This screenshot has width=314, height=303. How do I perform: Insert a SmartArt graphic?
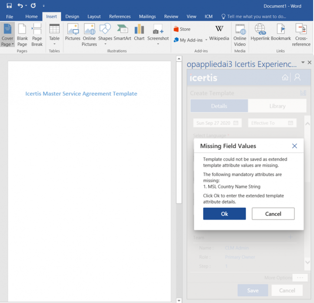pyautogui.click(x=123, y=33)
